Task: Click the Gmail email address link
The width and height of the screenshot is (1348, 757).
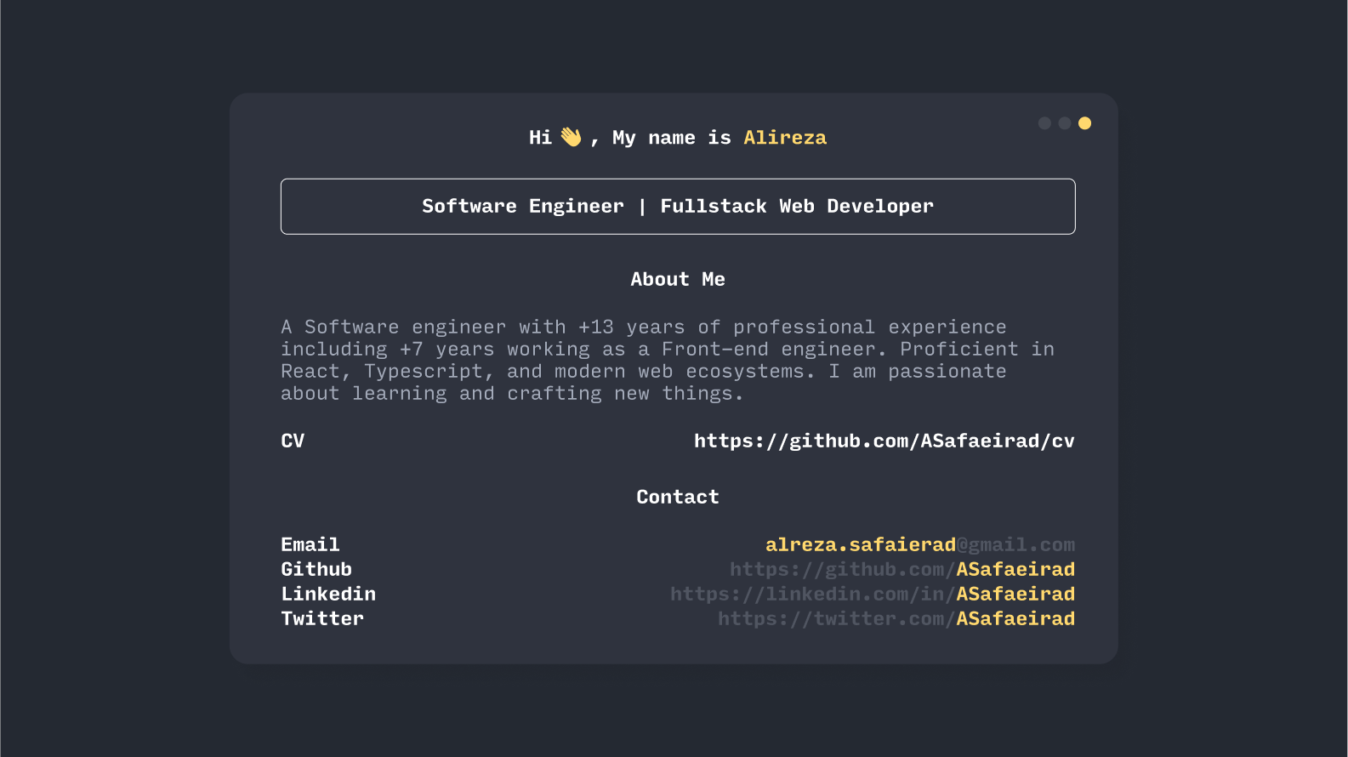Action: pyautogui.click(x=919, y=544)
